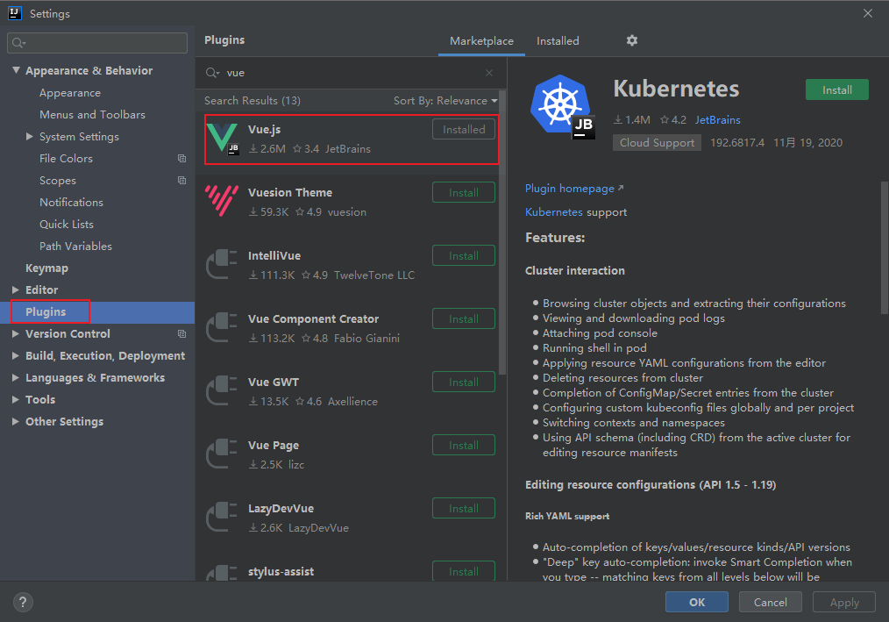Viewport: 889px width, 622px height.
Task: Click the IntelliJ IDEA title bar icon
Action: coord(14,13)
